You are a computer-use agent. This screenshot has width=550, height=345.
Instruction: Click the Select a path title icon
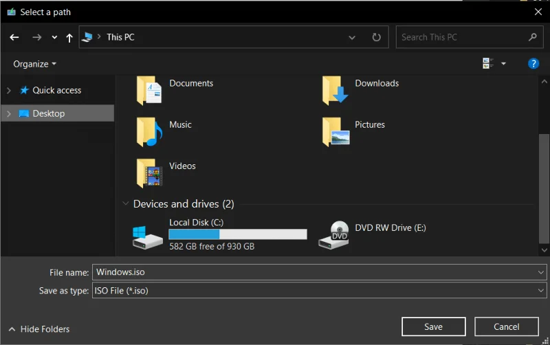[x=11, y=12]
